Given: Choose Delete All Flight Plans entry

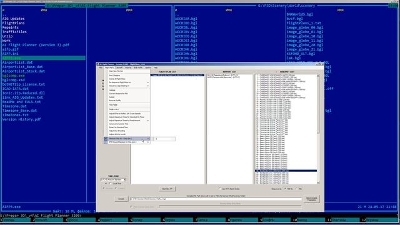Looking at the screenshot, I should click(127, 79).
